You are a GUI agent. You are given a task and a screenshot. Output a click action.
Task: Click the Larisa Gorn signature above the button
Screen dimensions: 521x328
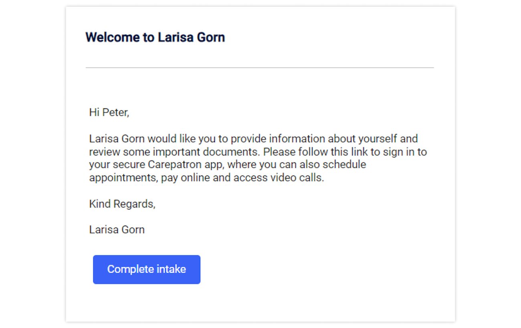pos(117,230)
